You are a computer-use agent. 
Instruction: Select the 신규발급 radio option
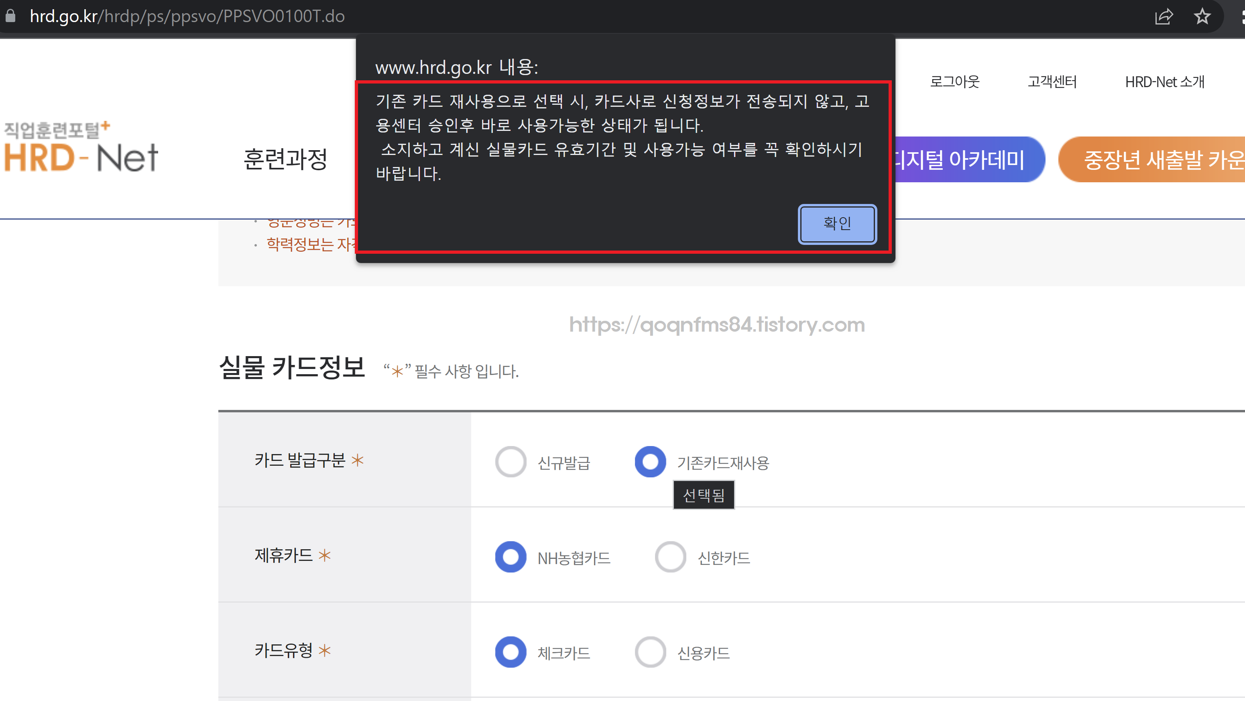(511, 462)
